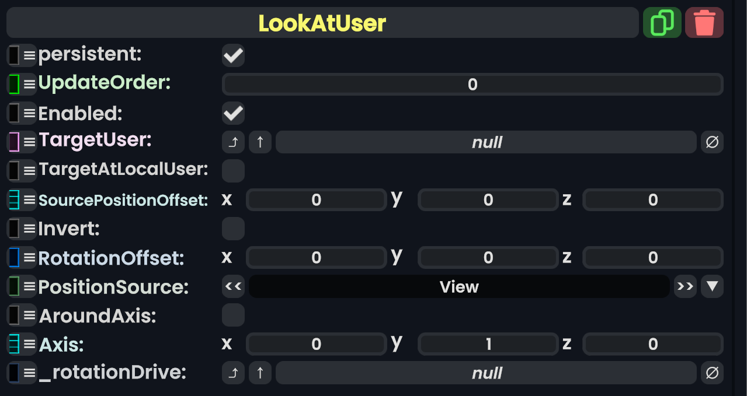Enable the TargetAtLocalUser checkbox
The image size is (747, 396).
(x=233, y=171)
